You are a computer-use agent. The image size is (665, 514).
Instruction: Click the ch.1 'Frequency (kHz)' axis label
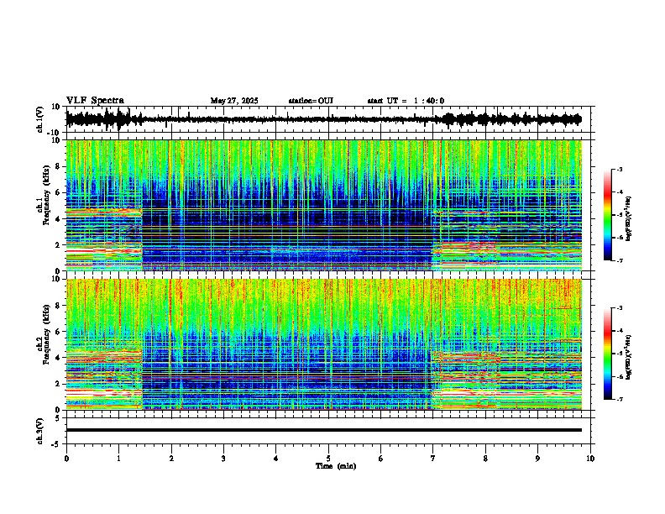coord(46,196)
